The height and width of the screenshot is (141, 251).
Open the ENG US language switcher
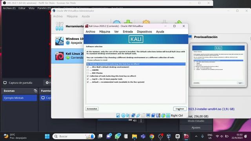point(210,136)
